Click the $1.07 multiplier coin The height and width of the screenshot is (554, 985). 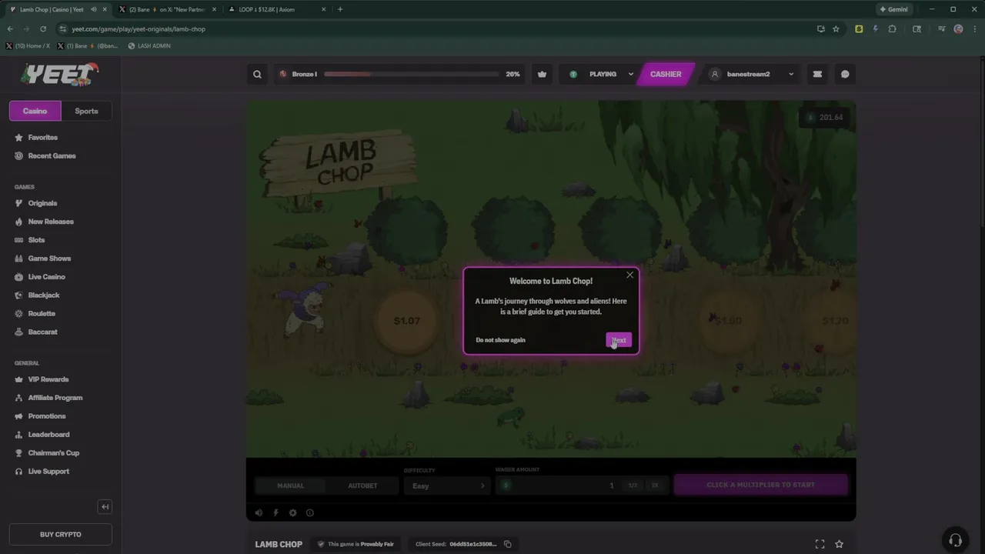(x=406, y=321)
